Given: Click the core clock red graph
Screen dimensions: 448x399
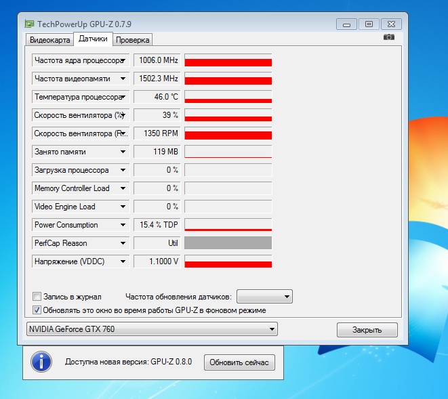Looking at the screenshot, I should [228, 60].
